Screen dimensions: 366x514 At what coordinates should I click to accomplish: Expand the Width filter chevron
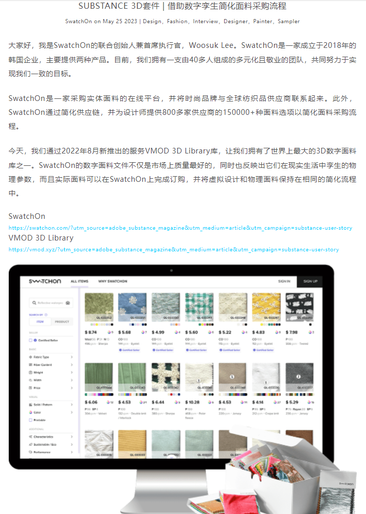pyautogui.click(x=71, y=380)
